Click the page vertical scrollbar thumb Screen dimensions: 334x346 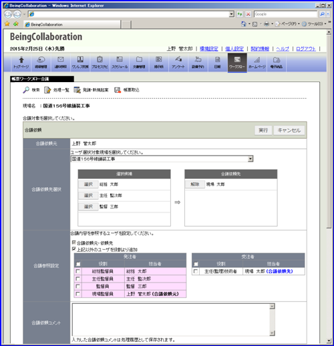(329, 132)
